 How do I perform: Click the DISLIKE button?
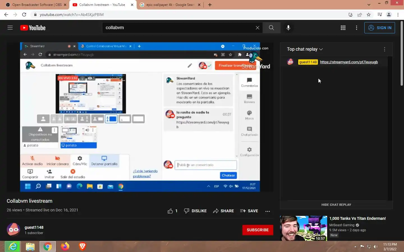tap(195, 211)
